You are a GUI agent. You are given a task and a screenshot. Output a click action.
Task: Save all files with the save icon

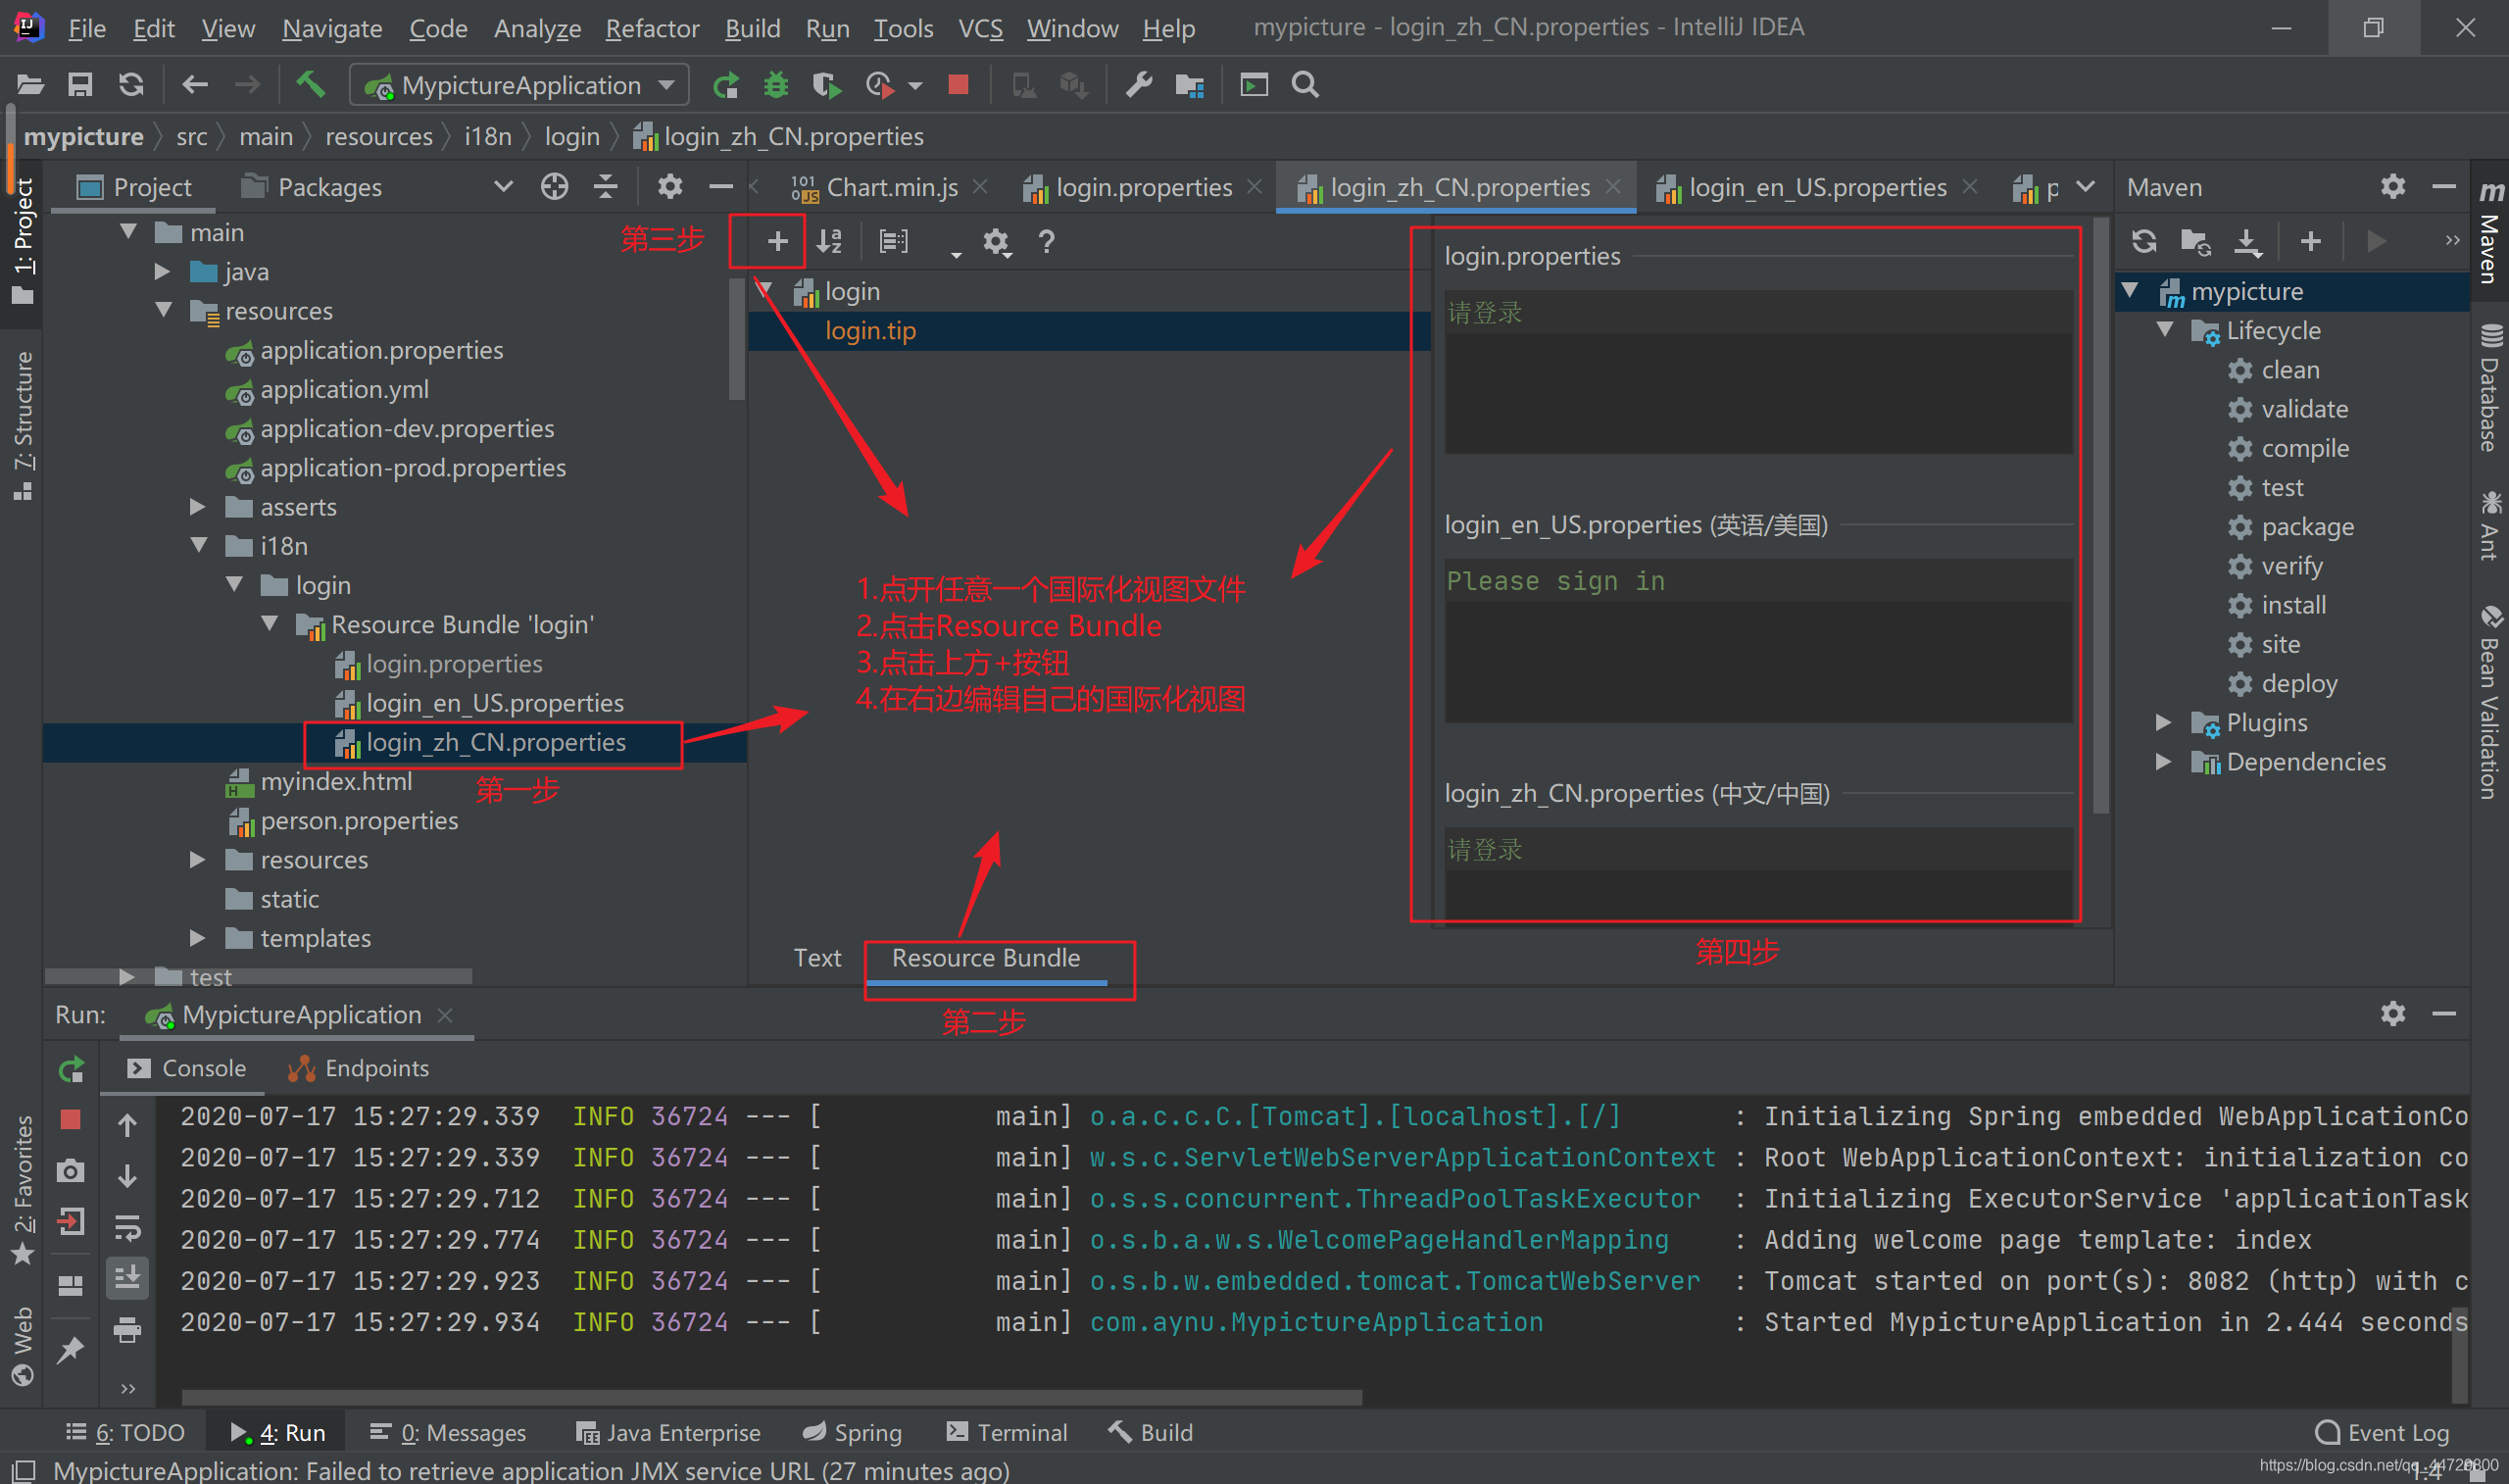coord(80,85)
